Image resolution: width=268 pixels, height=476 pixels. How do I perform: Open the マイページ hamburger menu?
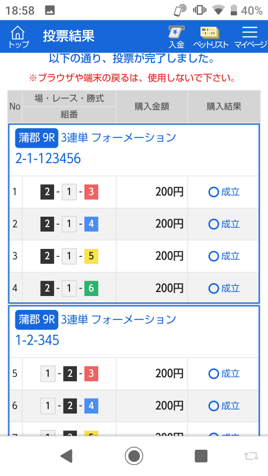click(250, 37)
